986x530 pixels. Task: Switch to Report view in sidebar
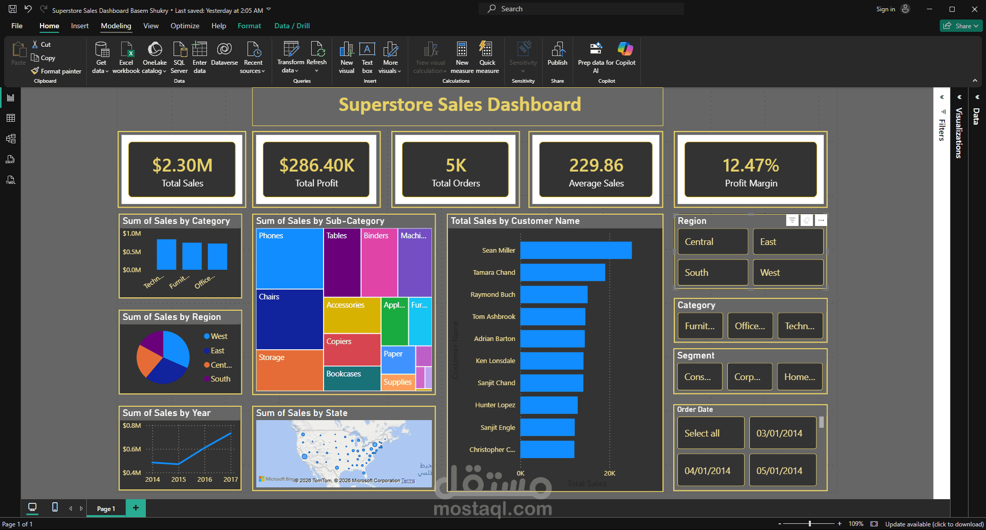[10, 98]
